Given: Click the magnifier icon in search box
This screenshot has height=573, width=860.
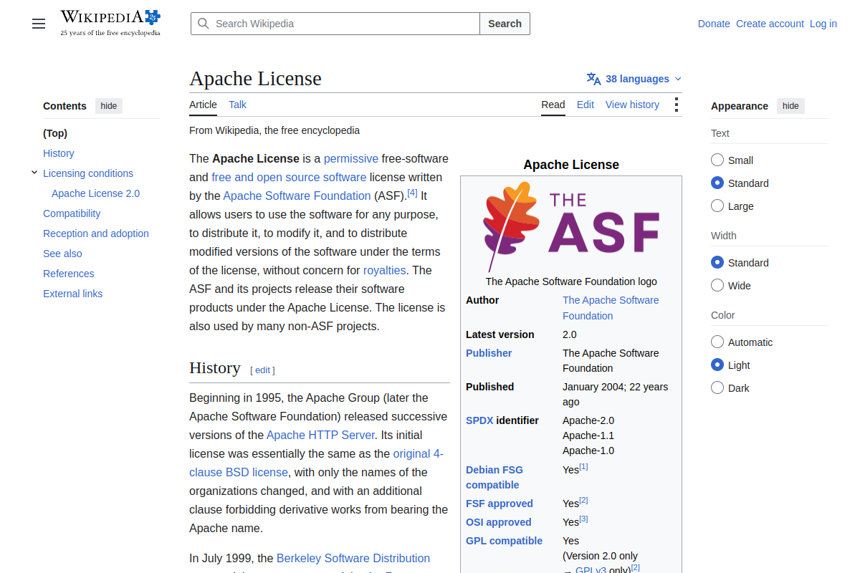Looking at the screenshot, I should pos(204,24).
